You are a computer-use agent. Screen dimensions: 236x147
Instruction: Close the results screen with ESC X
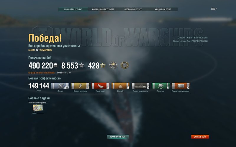[x=214, y=9]
